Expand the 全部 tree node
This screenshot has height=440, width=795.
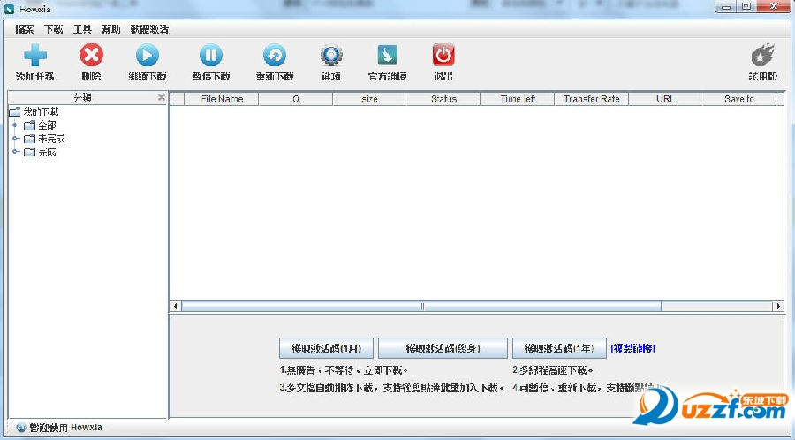[16, 125]
